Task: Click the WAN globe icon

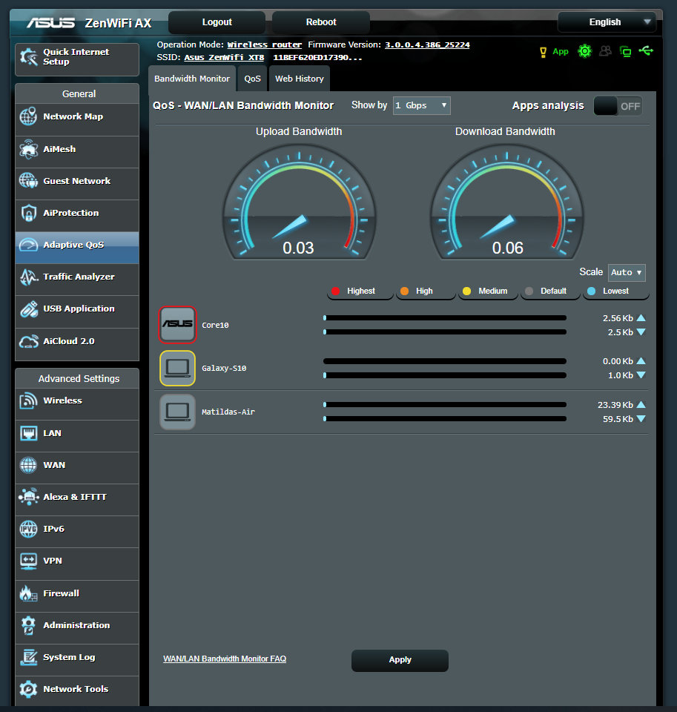Action: 28,465
